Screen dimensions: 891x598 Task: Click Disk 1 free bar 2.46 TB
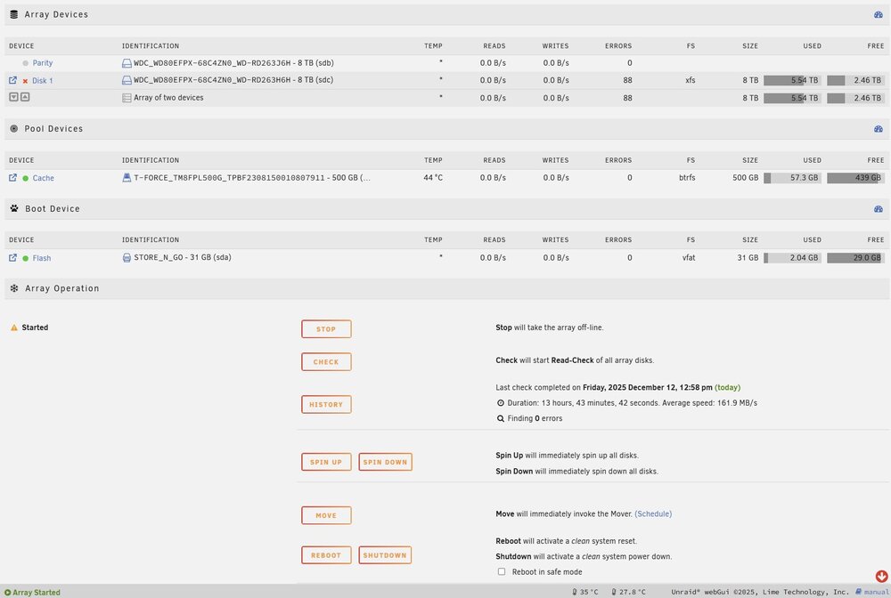(855, 81)
